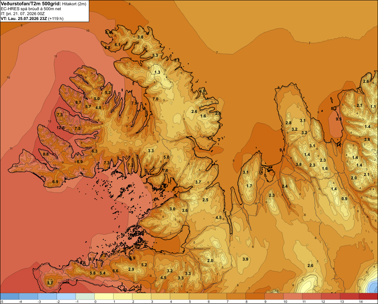Click the title 'Veðurstofan/T2m 500grid'
This screenshot has width=378, height=304.
tap(31, 4)
